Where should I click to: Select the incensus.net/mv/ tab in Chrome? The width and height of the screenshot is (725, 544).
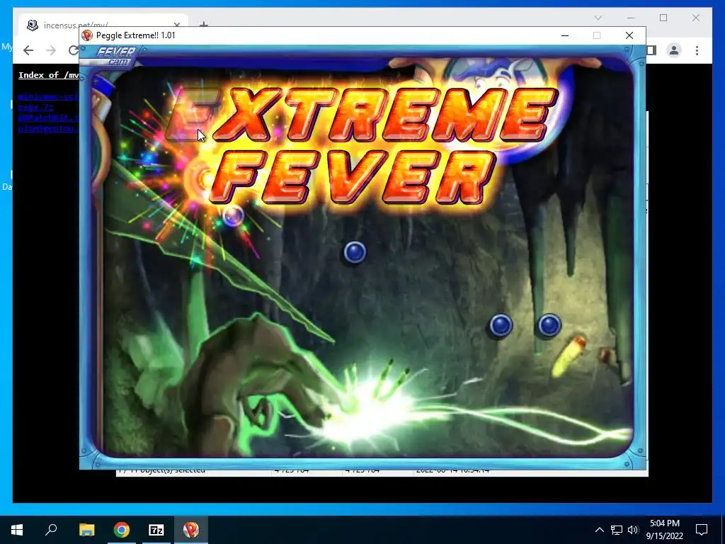[x=103, y=25]
